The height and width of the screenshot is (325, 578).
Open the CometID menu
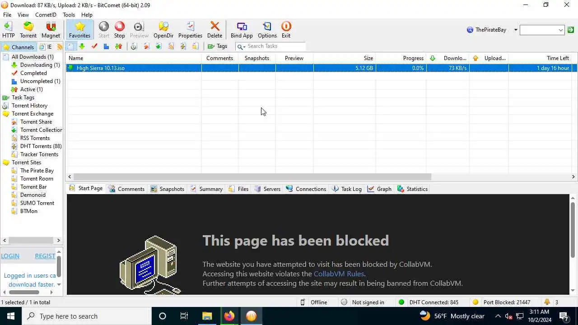click(x=46, y=14)
